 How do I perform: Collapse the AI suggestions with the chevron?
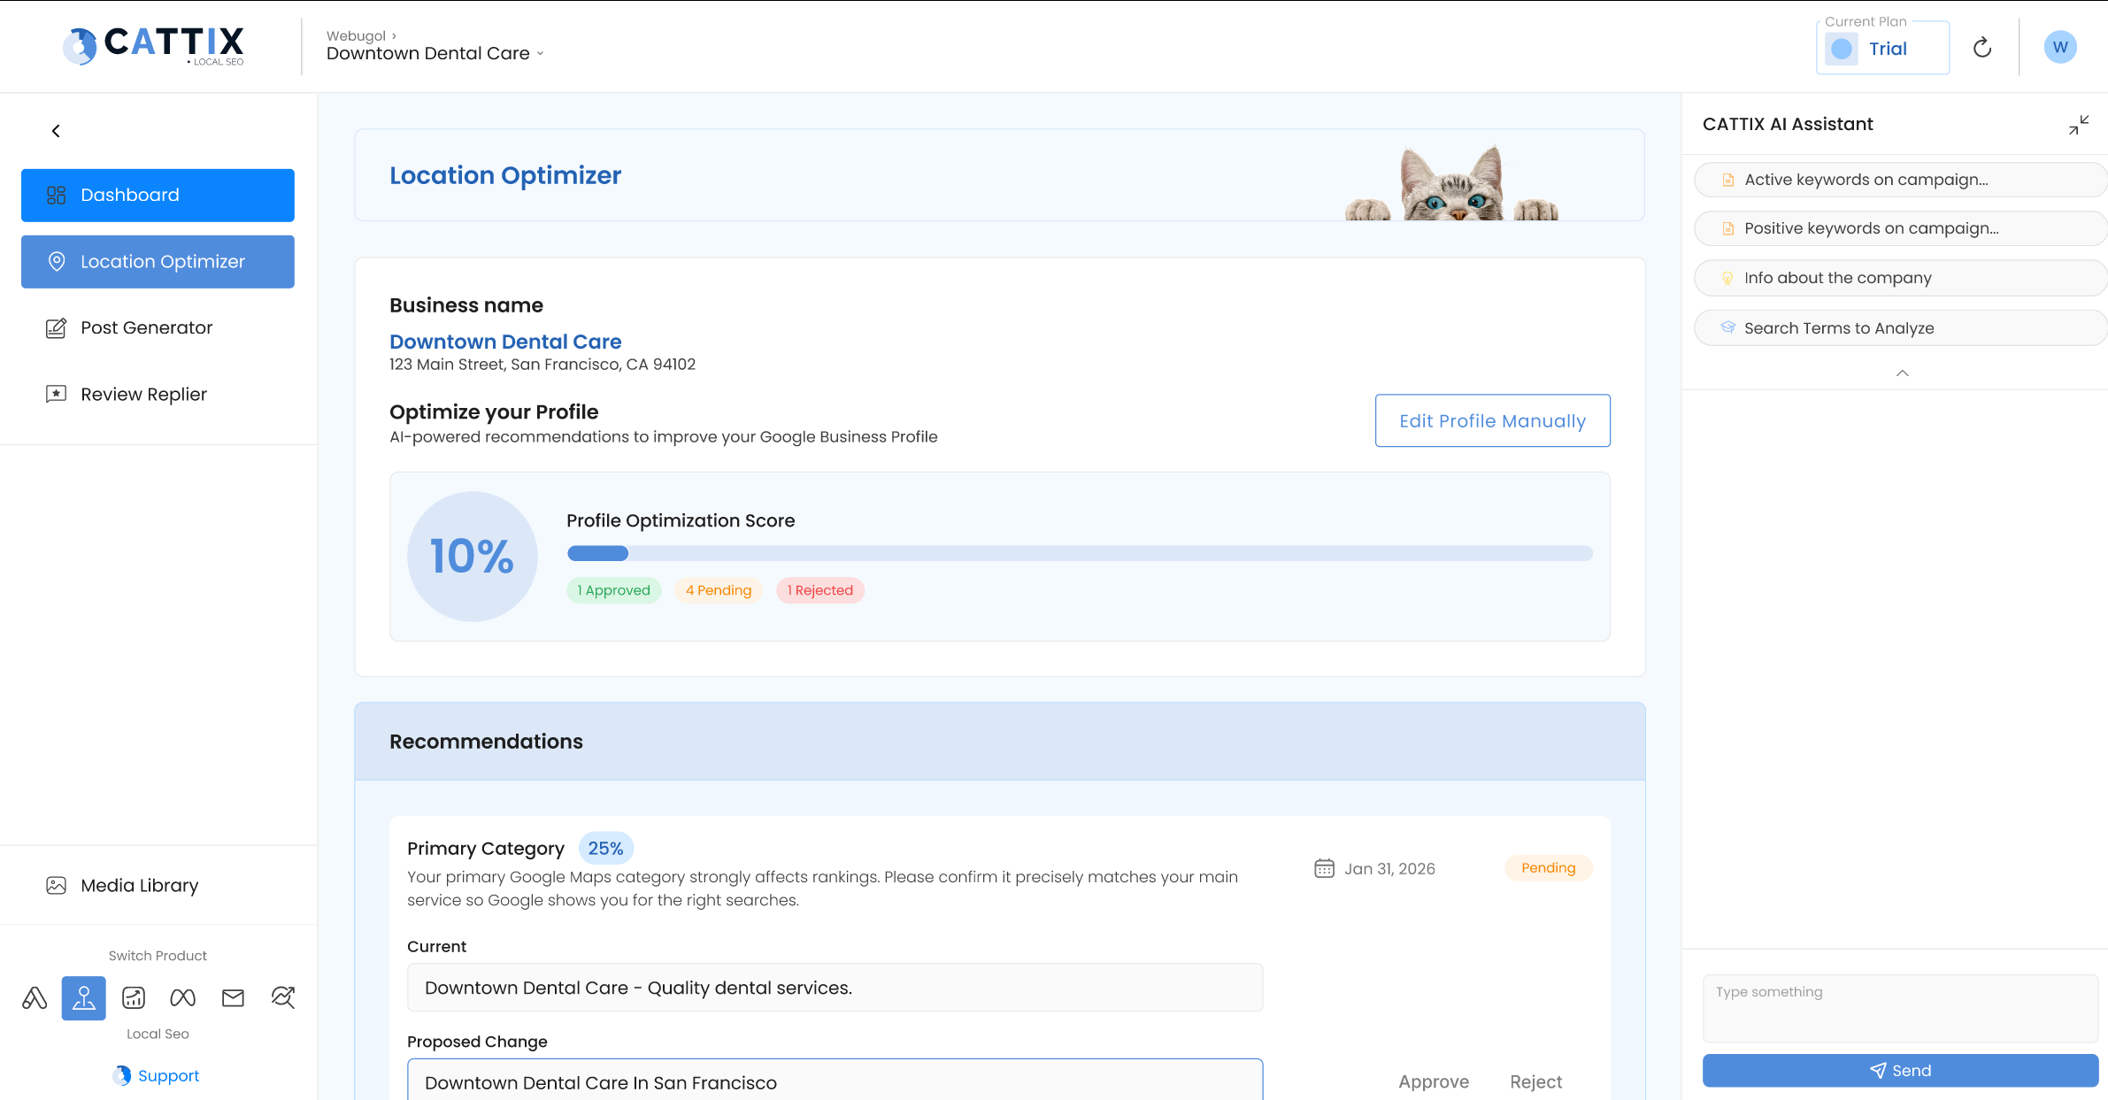[x=1900, y=373]
